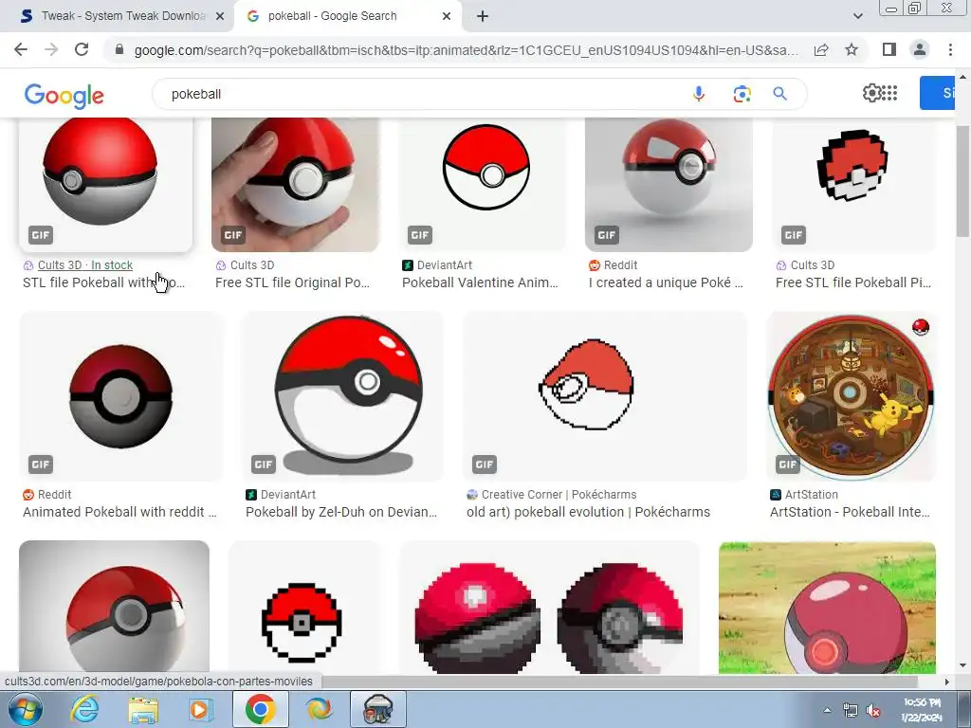Image resolution: width=971 pixels, height=728 pixels.
Task: Open dark red Reddit pokeball thumbnail
Action: [x=120, y=396]
